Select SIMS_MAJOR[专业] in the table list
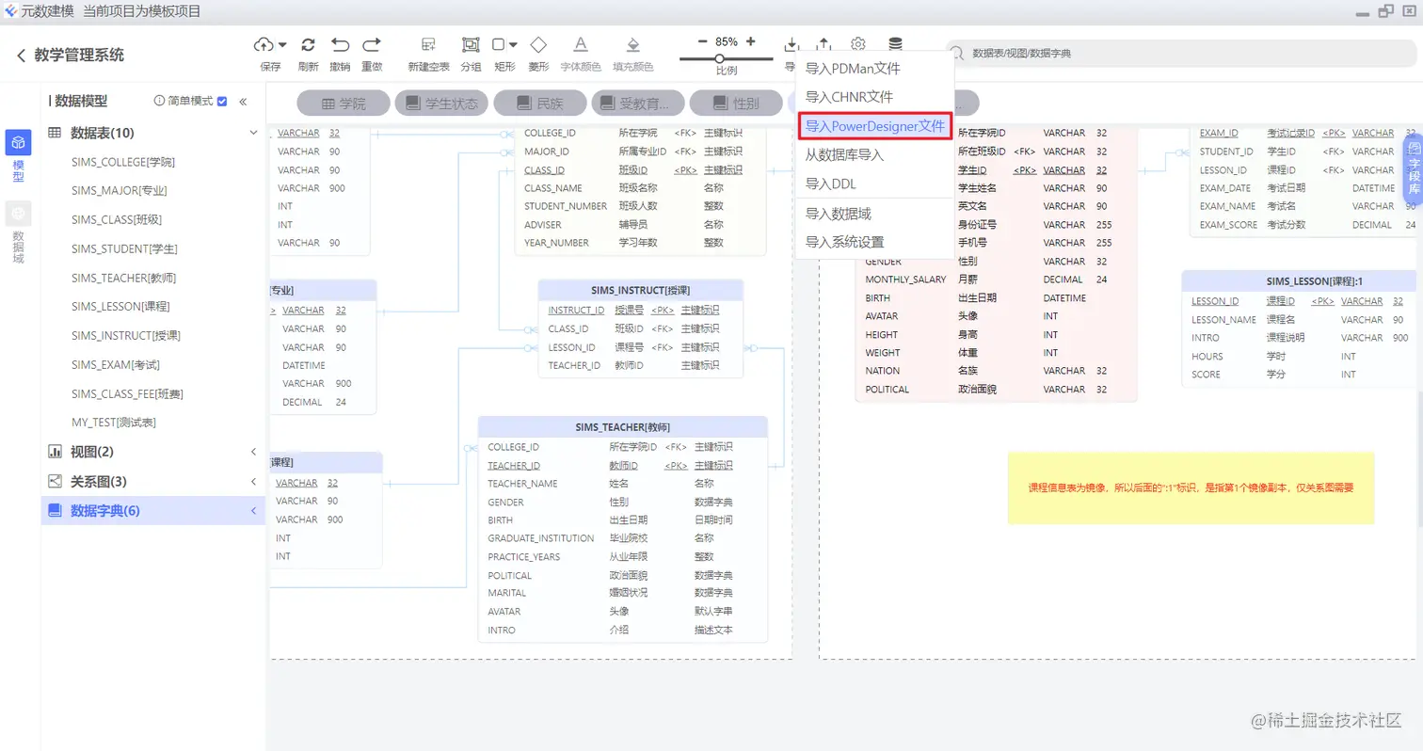Image resolution: width=1423 pixels, height=751 pixels. 120,191
